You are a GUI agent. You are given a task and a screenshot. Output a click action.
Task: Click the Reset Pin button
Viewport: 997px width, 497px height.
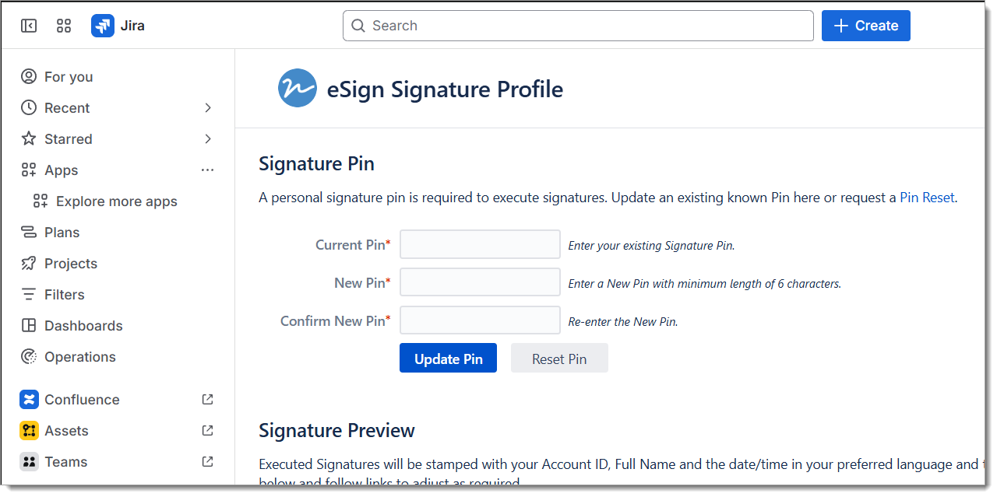click(x=559, y=359)
